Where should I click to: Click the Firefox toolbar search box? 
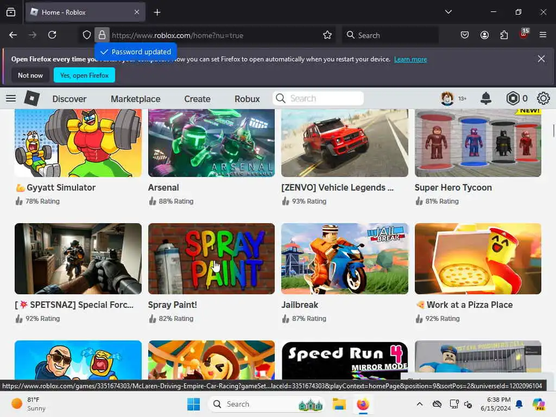[x=390, y=35]
